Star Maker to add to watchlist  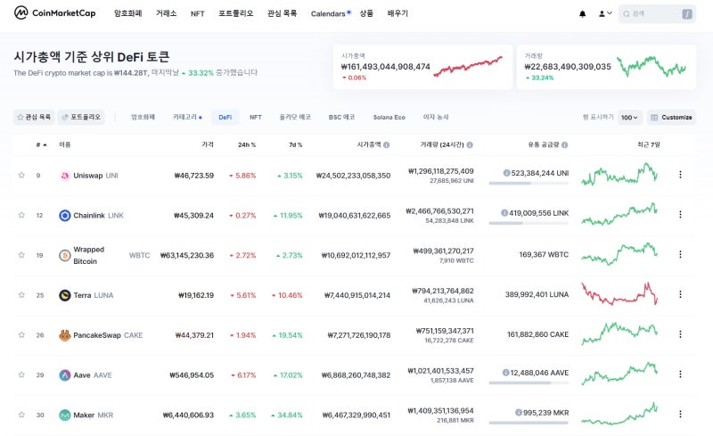tap(21, 415)
